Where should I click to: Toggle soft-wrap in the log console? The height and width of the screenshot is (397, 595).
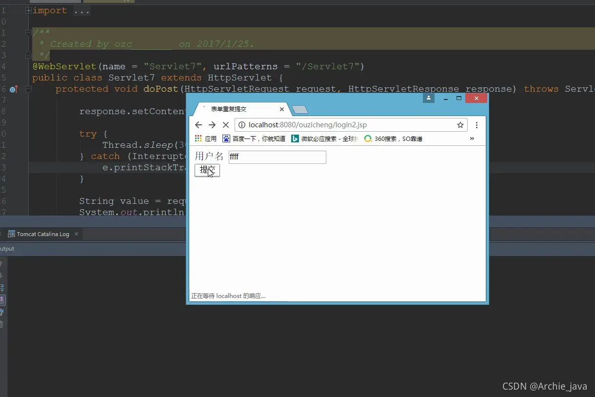click(x=1, y=288)
